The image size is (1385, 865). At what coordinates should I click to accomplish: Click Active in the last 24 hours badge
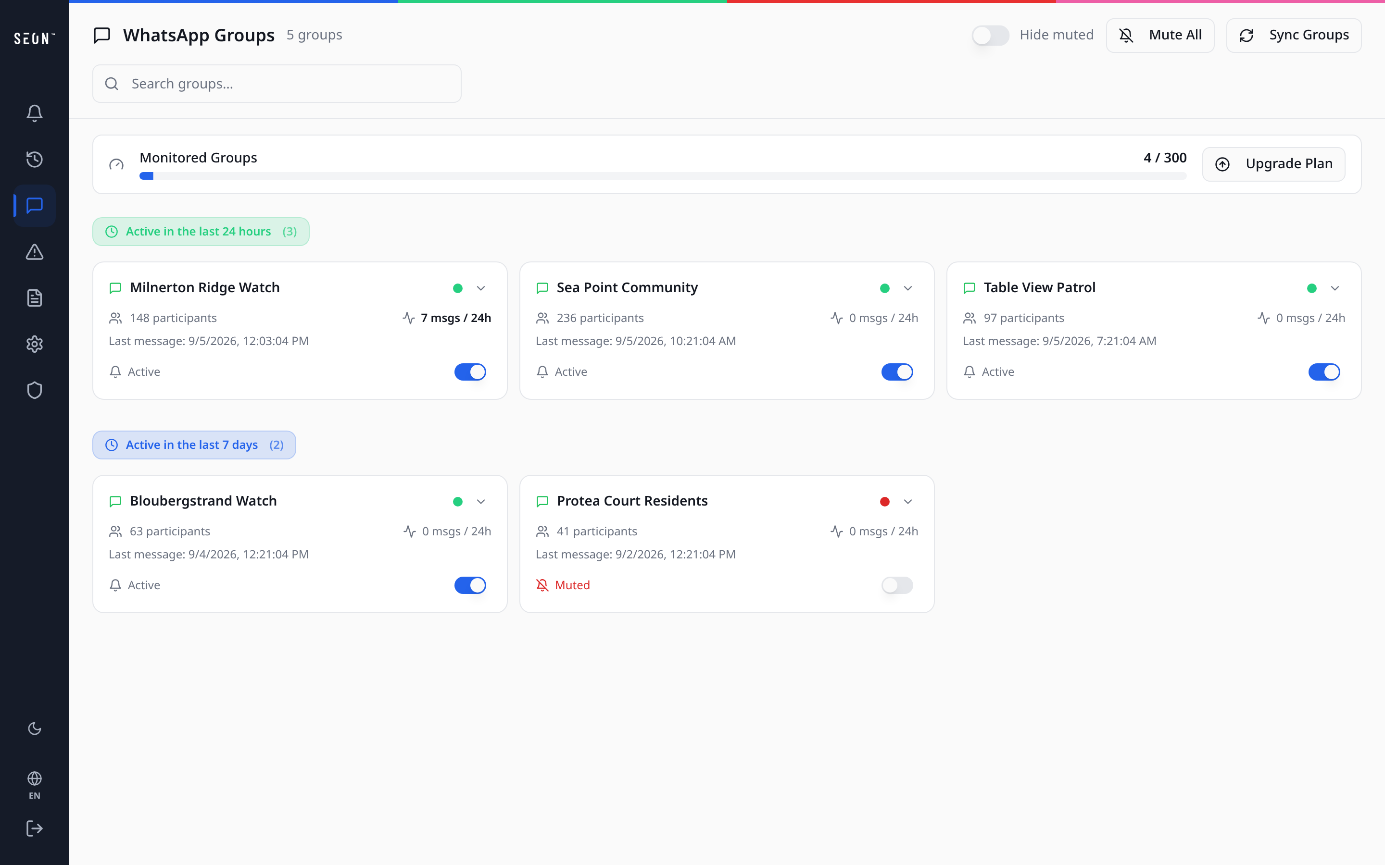(201, 232)
